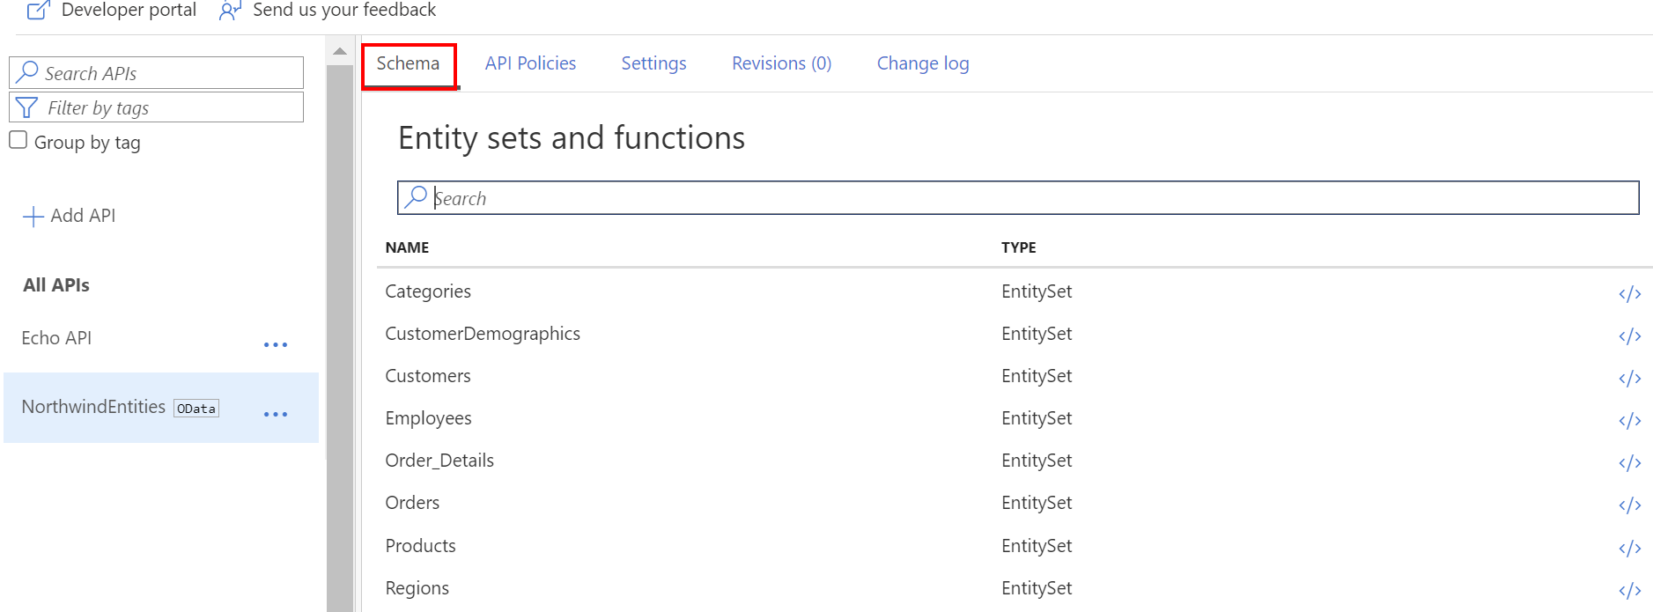The width and height of the screenshot is (1653, 612).
Task: Open code view for Regions entity set
Action: (1629, 590)
